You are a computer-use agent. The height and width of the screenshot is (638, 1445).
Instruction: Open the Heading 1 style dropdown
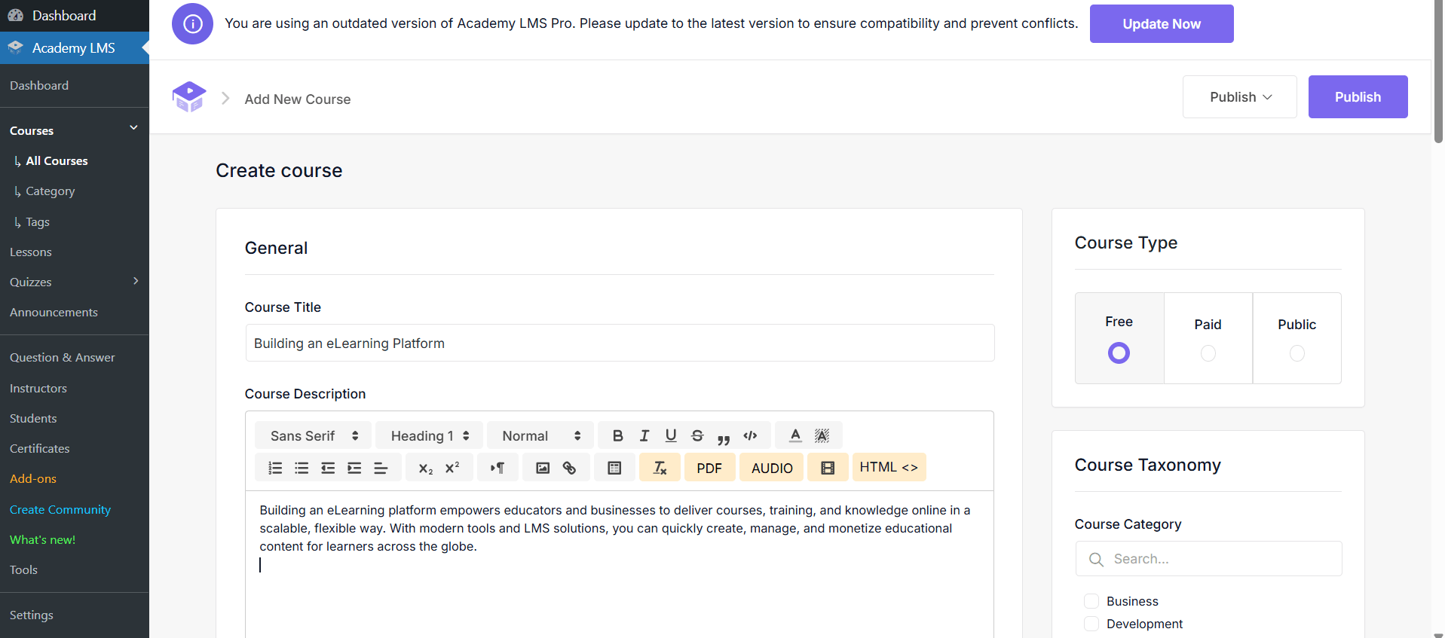coord(430,435)
